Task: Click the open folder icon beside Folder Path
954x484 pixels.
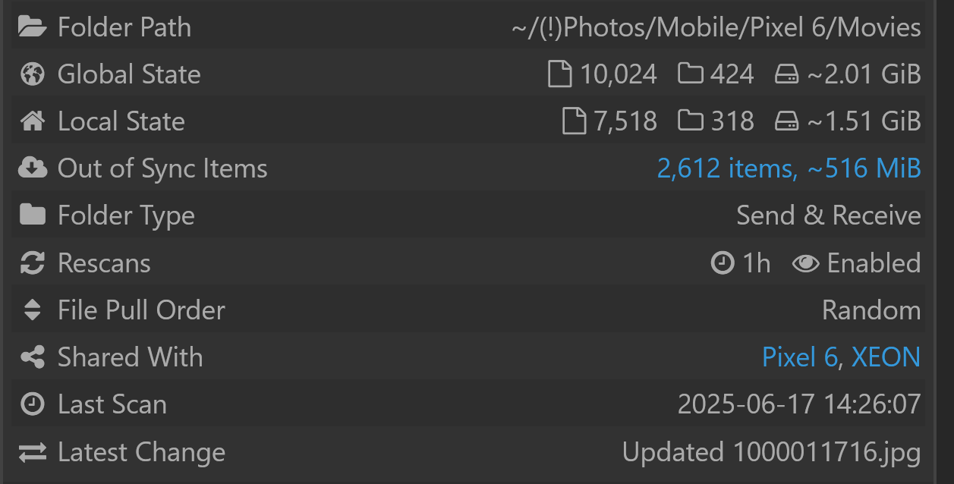Action: pos(32,27)
